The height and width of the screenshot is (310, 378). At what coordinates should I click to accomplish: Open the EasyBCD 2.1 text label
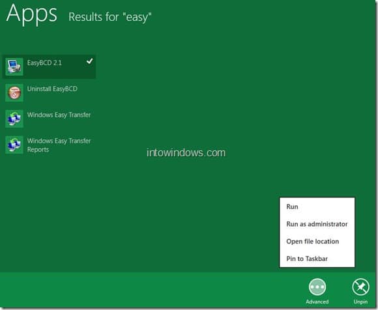point(44,63)
